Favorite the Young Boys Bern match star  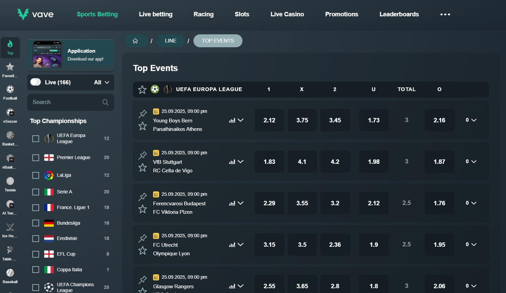[142, 126]
